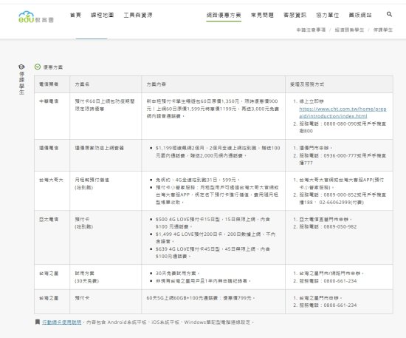Open the 舊版網站 menu item

coord(360,15)
